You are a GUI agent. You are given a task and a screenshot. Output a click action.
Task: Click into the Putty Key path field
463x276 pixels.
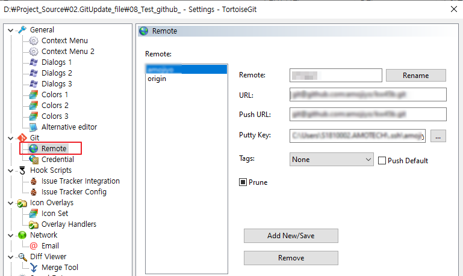[357, 136]
